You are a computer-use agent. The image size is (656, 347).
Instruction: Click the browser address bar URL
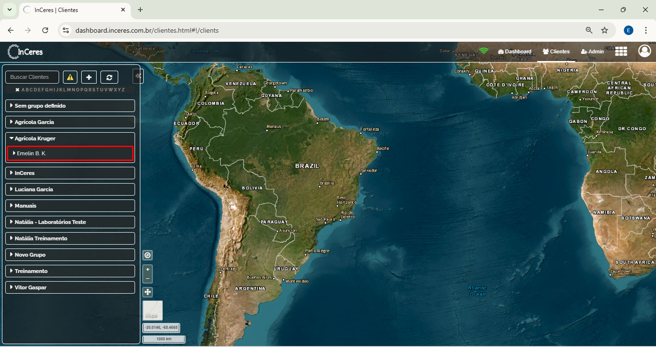tap(147, 30)
